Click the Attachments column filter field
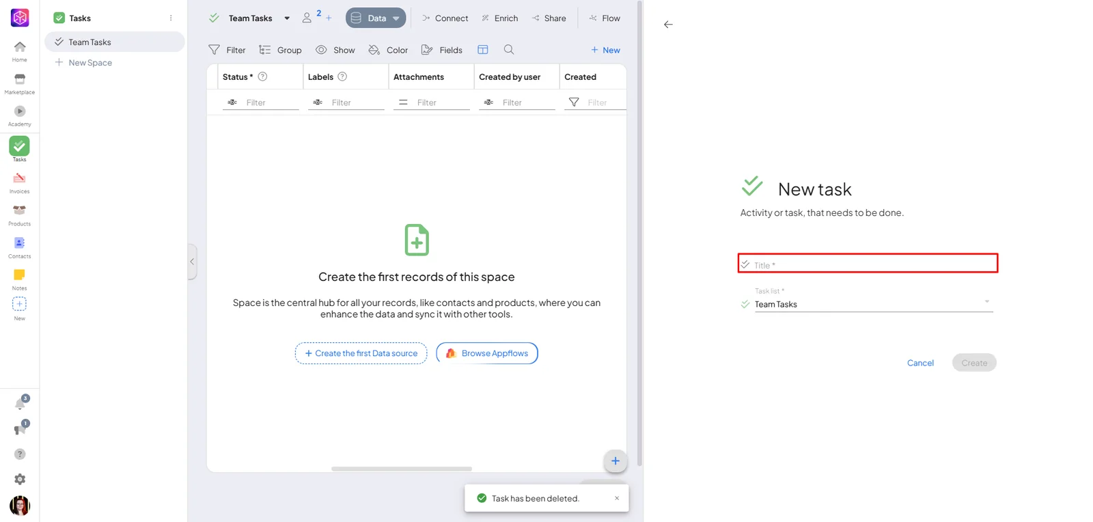Image resolution: width=1093 pixels, height=522 pixels. 432,102
